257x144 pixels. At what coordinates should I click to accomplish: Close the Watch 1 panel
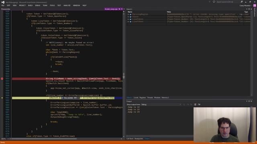251,9
